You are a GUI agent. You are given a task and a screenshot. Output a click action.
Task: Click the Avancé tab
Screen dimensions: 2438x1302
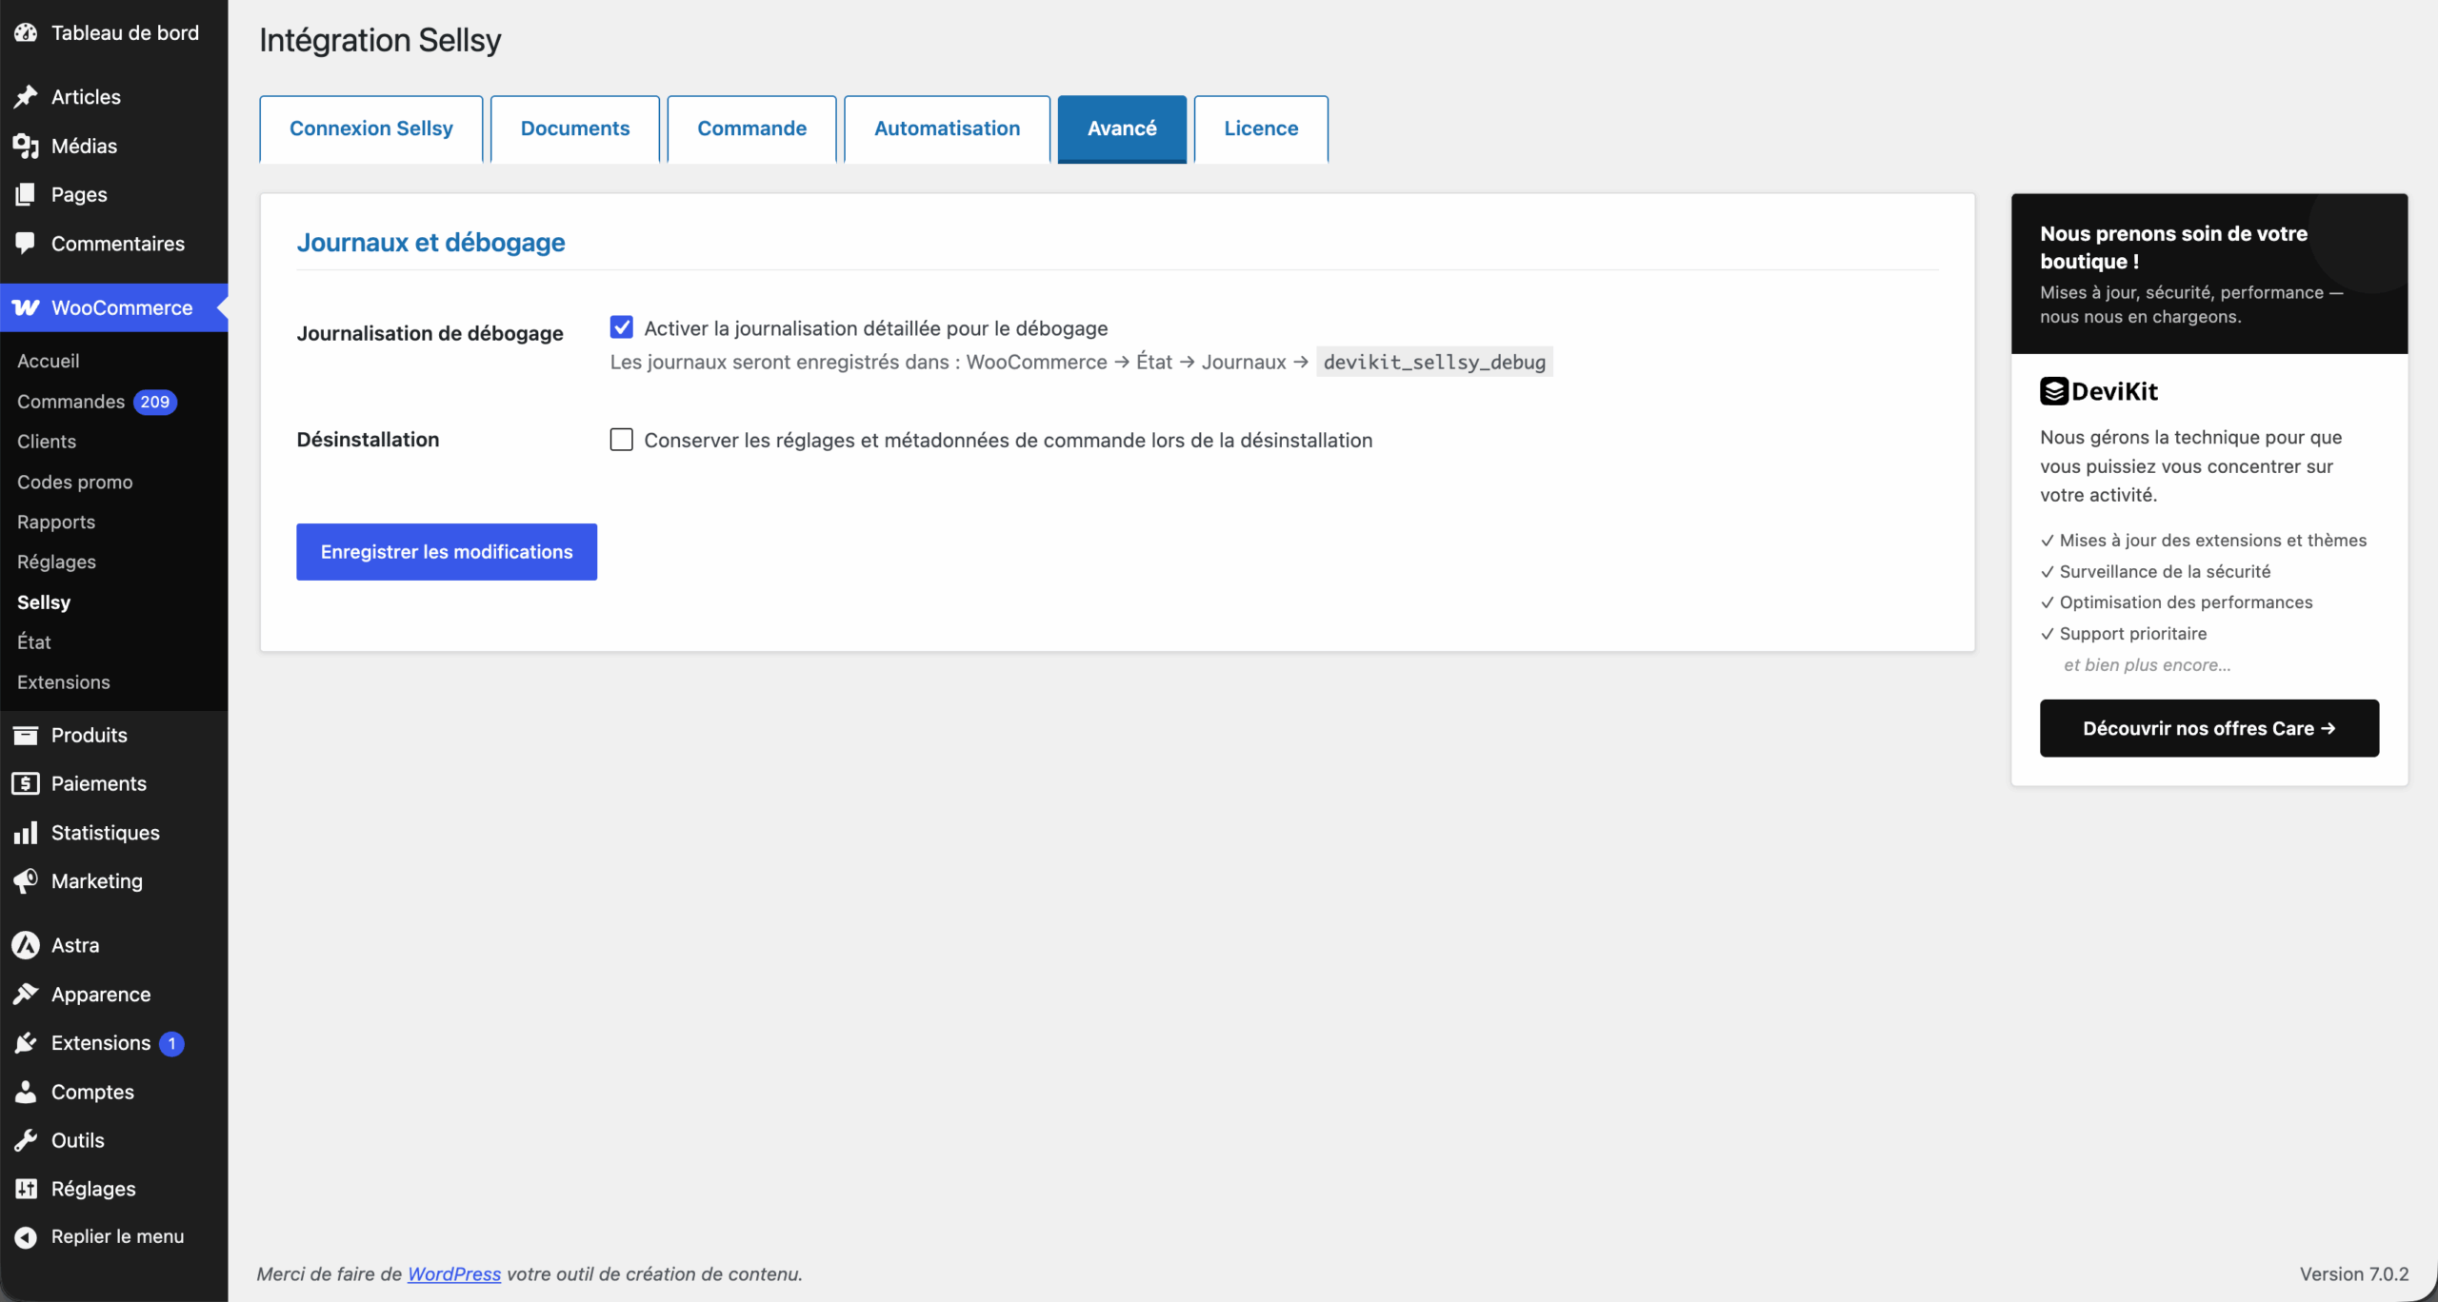point(1122,128)
